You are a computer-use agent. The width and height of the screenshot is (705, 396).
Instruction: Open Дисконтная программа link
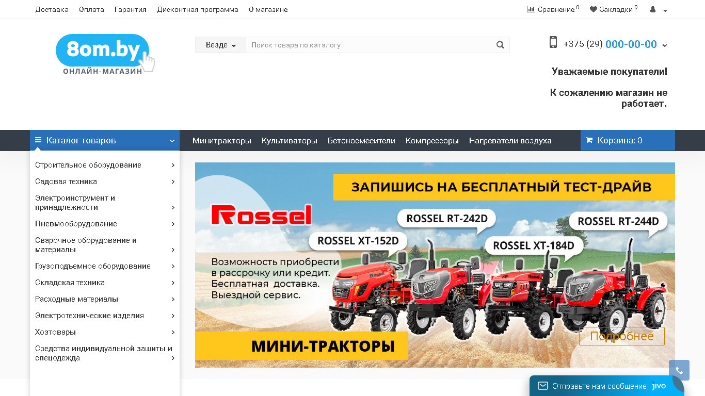198,9
